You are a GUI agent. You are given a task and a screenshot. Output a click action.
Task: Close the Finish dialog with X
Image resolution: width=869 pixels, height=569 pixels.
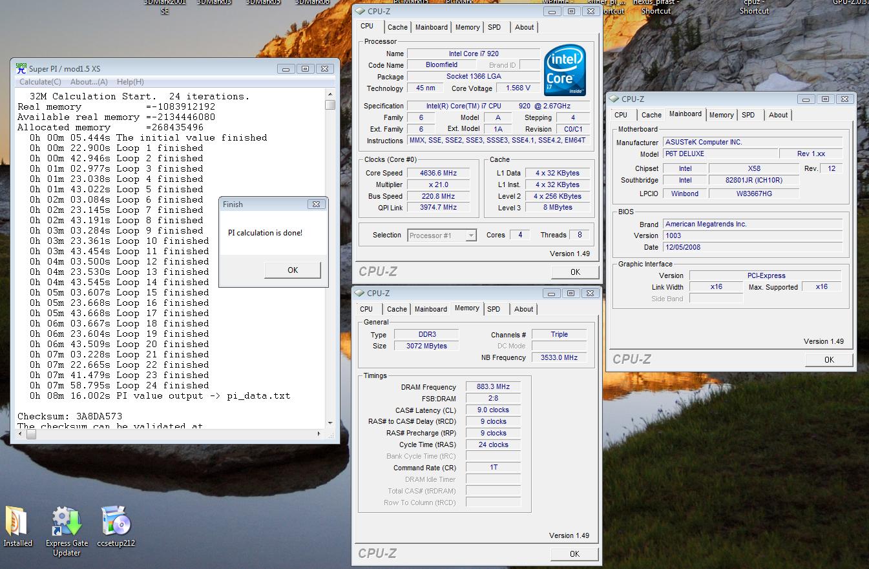click(316, 204)
